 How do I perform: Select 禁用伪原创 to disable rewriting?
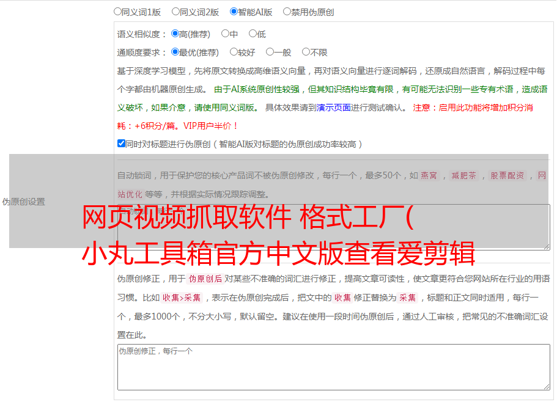tap(287, 11)
